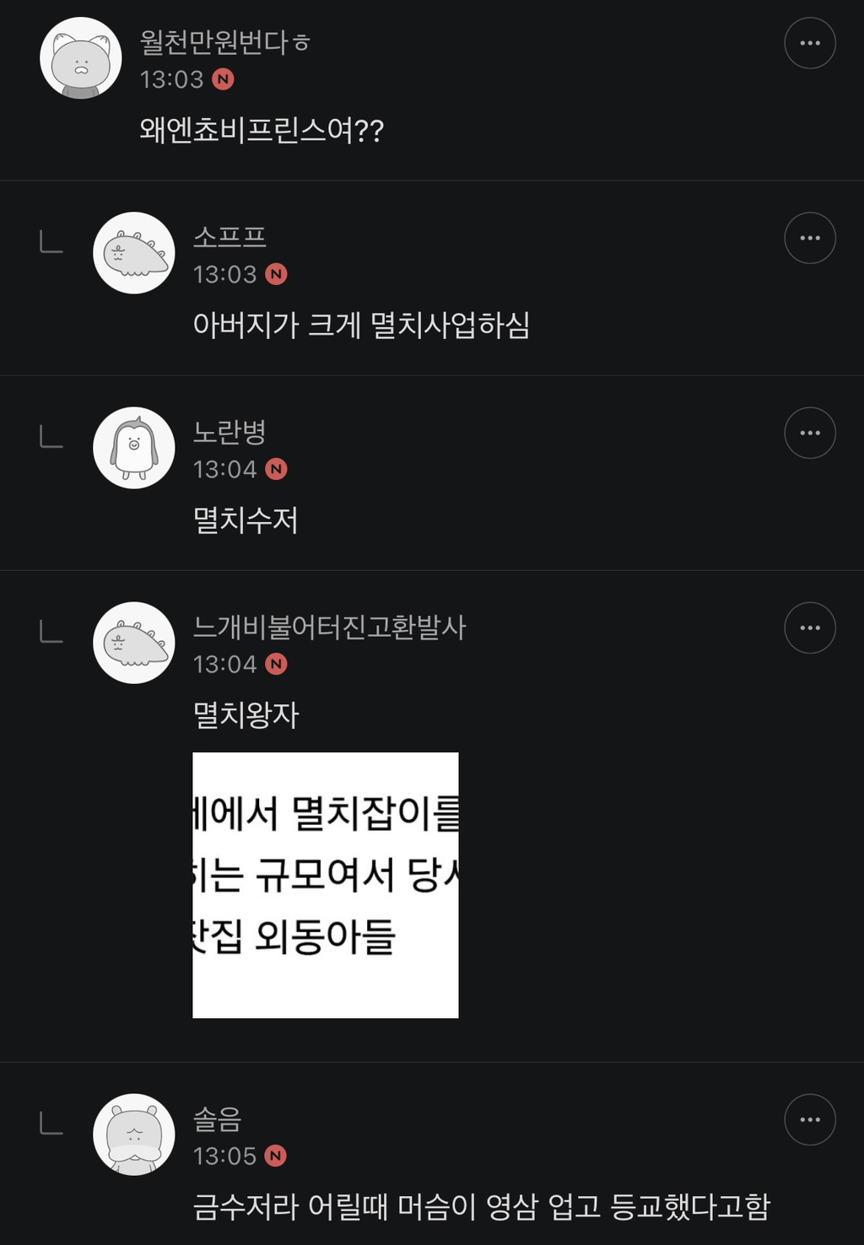This screenshot has height=1245, width=864.
Task: Open more options for 소프프 reply
Action: [x=809, y=238]
